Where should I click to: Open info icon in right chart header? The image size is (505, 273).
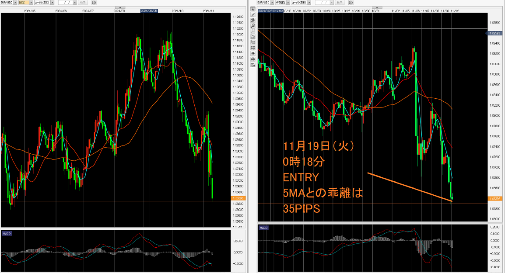[351, 2]
